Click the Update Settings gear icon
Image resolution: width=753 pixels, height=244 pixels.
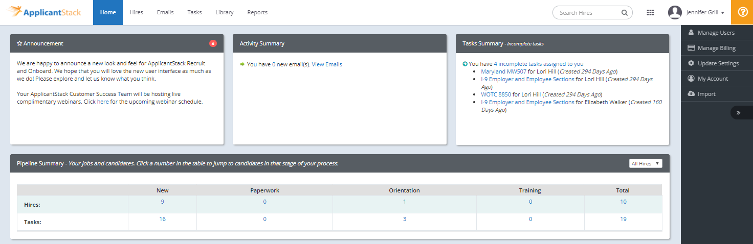click(691, 63)
